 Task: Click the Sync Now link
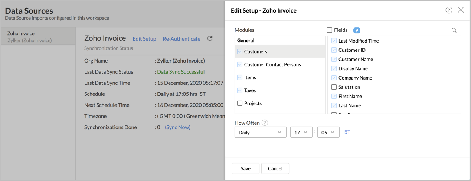(x=177, y=127)
